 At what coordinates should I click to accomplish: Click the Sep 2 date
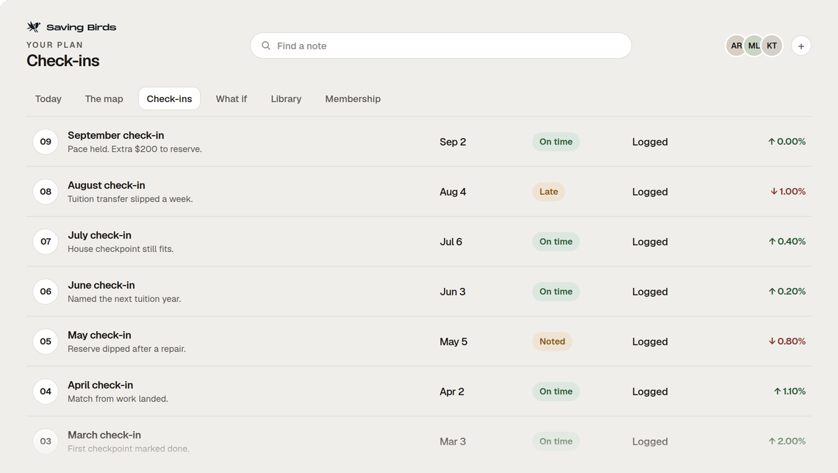[453, 142]
